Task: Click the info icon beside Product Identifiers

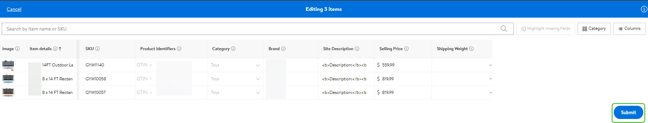Action: [x=179, y=48]
